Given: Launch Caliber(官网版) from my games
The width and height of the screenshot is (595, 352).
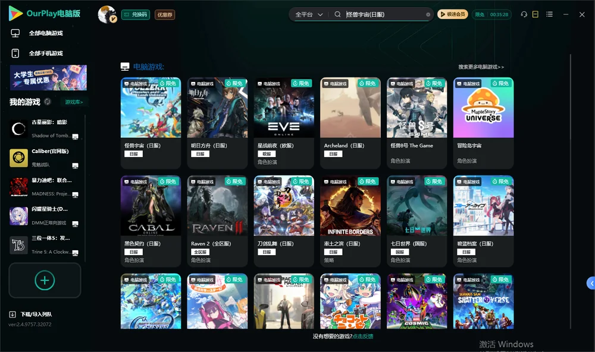Looking at the screenshot, I should click(44, 158).
